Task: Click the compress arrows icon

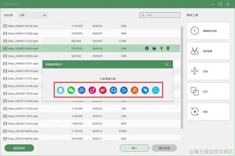Action: coord(194,71)
